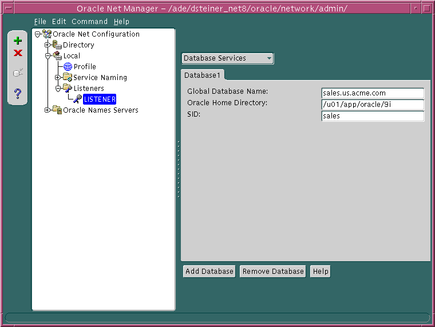Click the Oracle Names Servers folder icon
This screenshot has width=435, height=327.
[x=57, y=110]
